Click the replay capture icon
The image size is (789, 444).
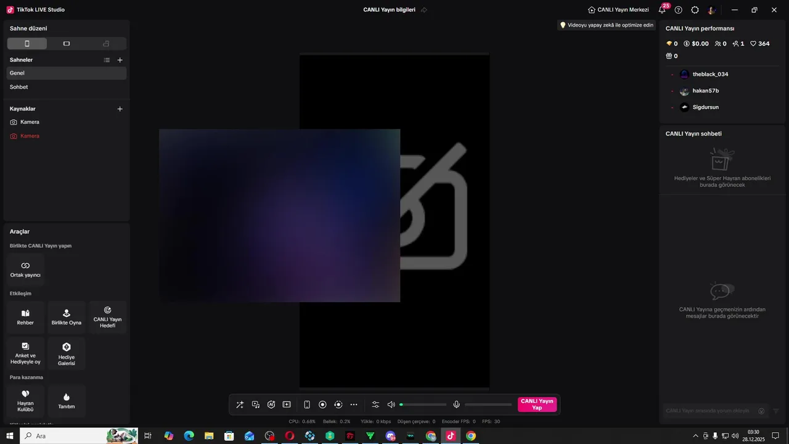[x=338, y=405]
